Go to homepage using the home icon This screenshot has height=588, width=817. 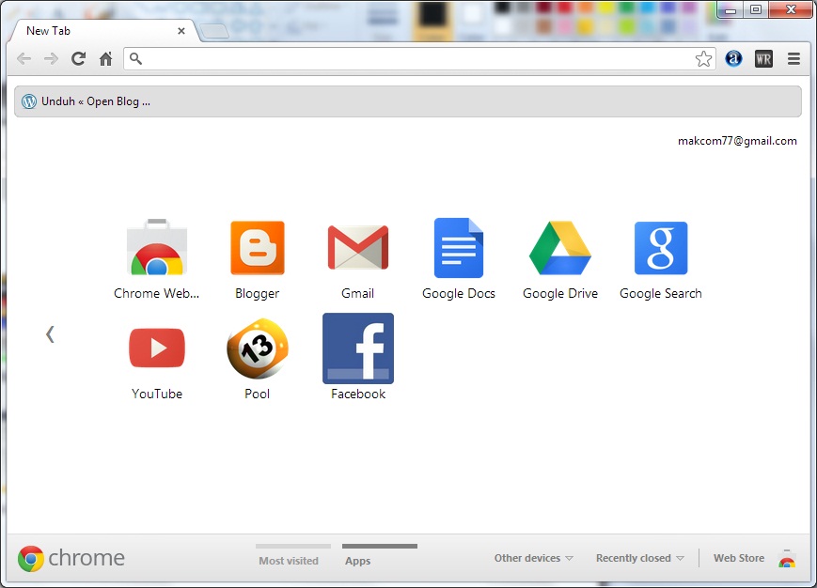[x=105, y=58]
